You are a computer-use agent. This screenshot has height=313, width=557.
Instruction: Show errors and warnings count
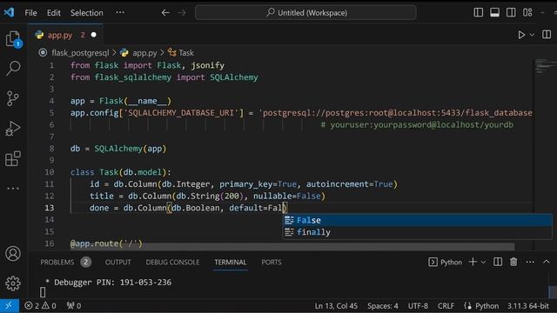(40, 305)
